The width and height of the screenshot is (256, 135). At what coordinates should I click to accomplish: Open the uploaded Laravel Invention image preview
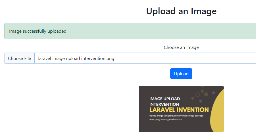click(181, 109)
